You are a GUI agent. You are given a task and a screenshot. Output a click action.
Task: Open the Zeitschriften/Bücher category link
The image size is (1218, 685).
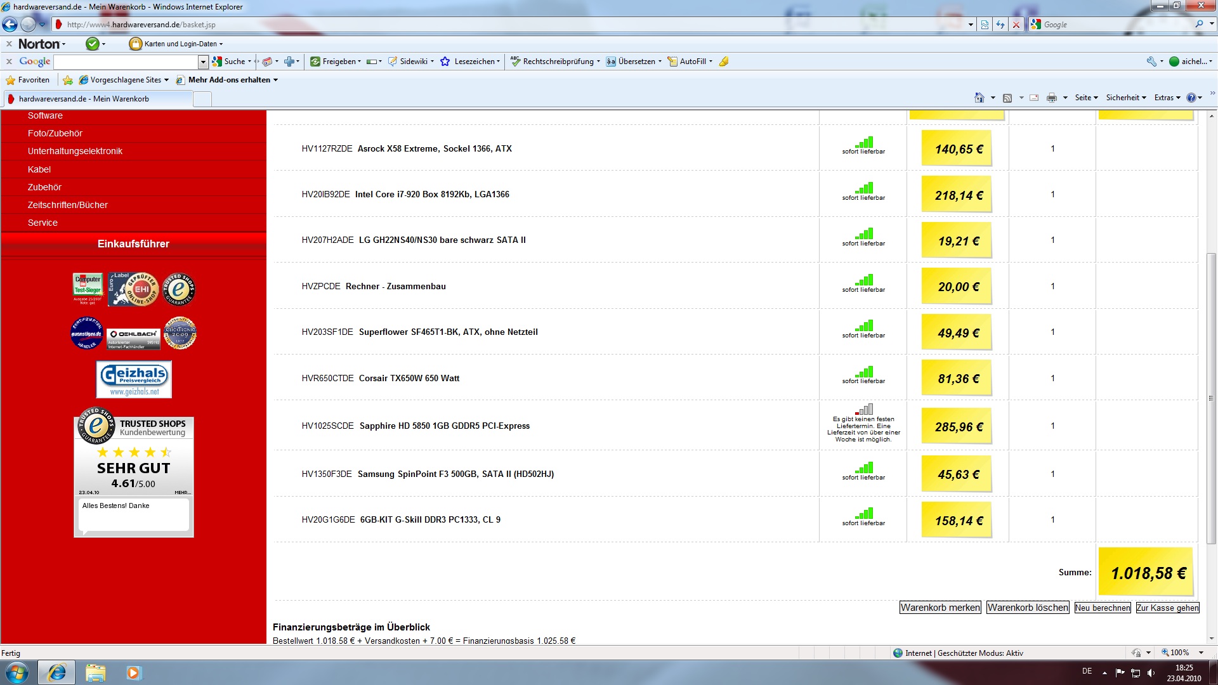(68, 205)
